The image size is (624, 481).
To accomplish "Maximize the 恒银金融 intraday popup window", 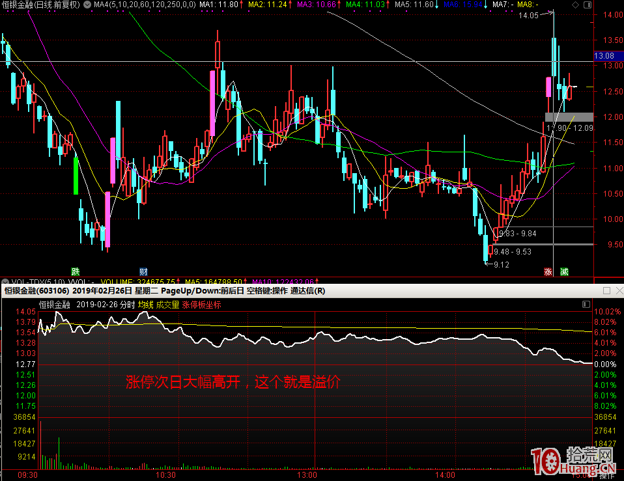I will point(606,290).
